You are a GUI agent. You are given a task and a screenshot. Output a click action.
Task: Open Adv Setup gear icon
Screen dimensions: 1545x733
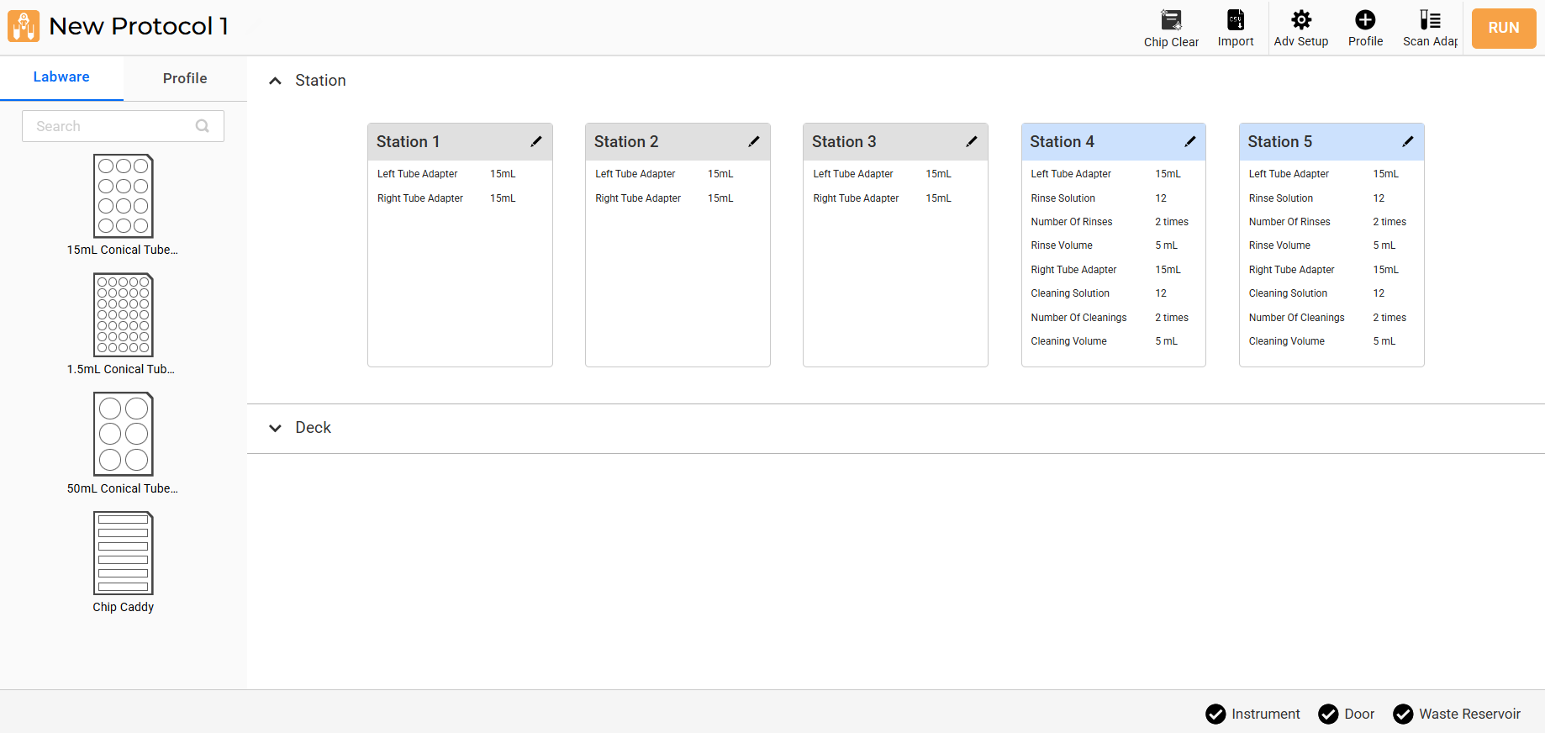pos(1300,20)
